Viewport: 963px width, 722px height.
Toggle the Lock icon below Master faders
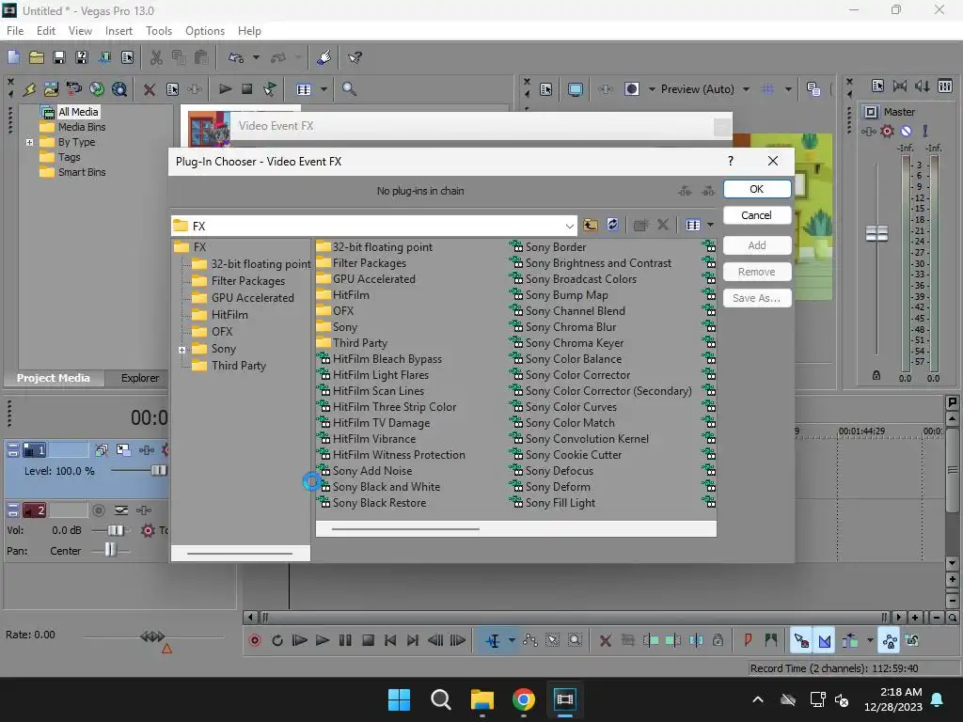coord(876,375)
